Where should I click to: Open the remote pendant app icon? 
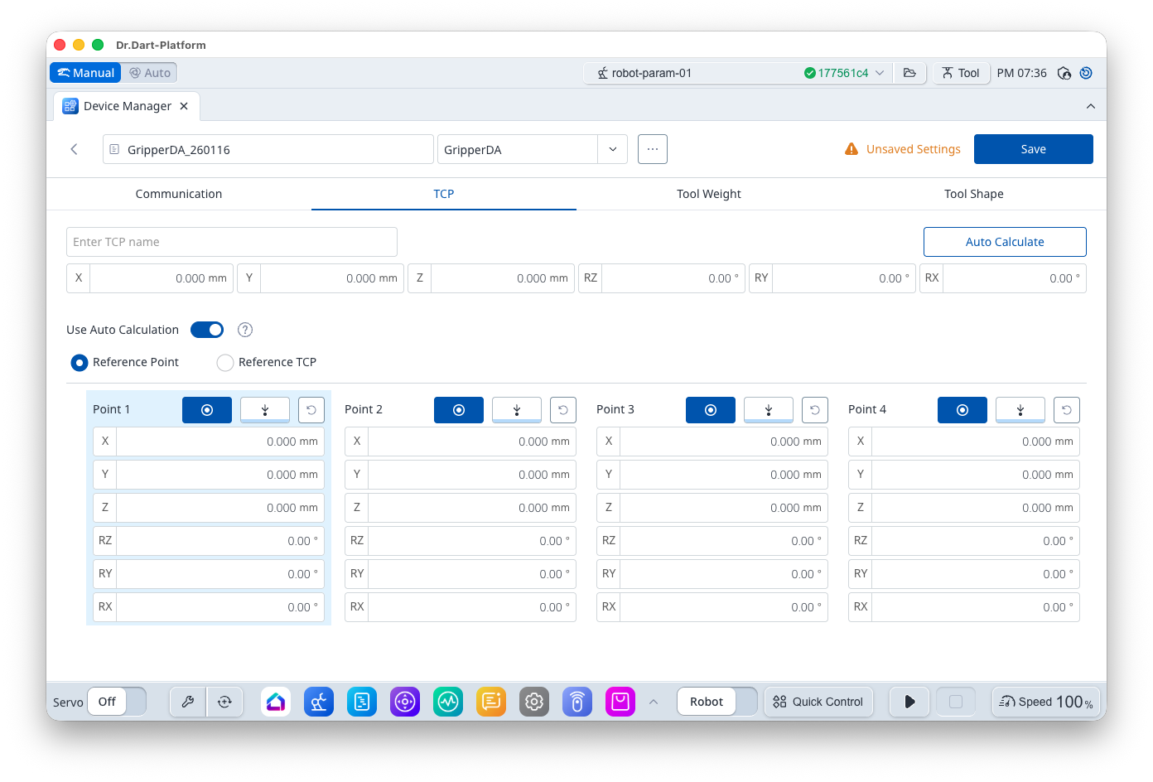(577, 702)
